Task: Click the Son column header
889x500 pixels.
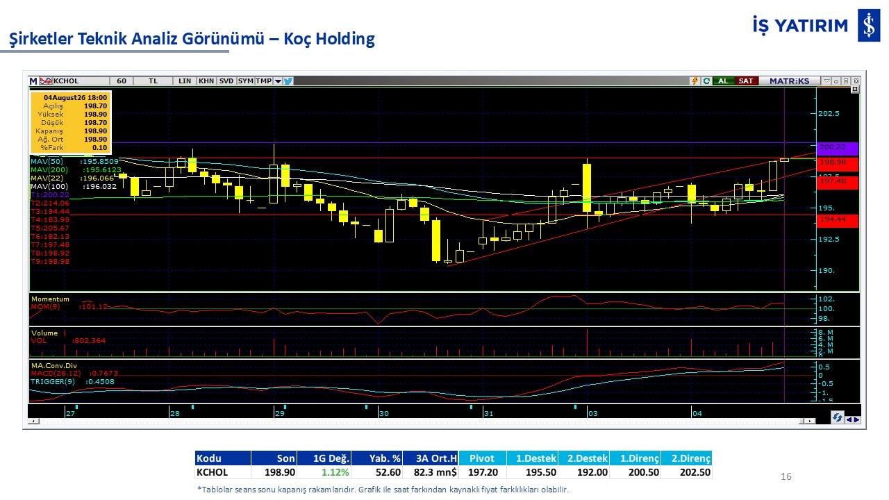Action: [x=274, y=458]
